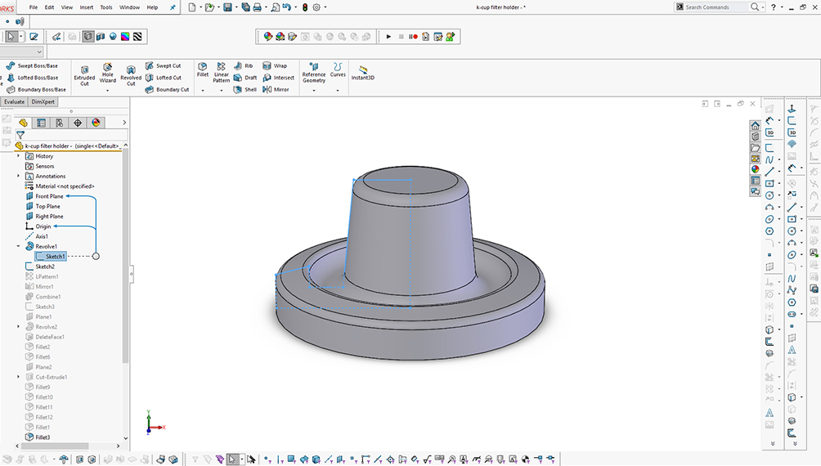Open the PropertyManager tab icon
The height and width of the screenshot is (466, 821).
tap(42, 123)
